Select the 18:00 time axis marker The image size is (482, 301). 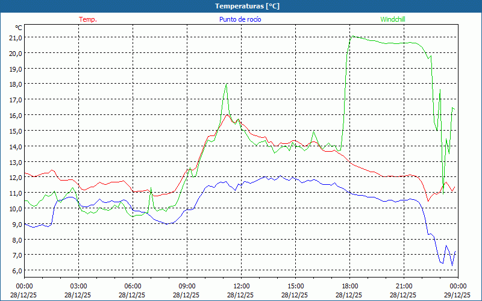point(349,286)
